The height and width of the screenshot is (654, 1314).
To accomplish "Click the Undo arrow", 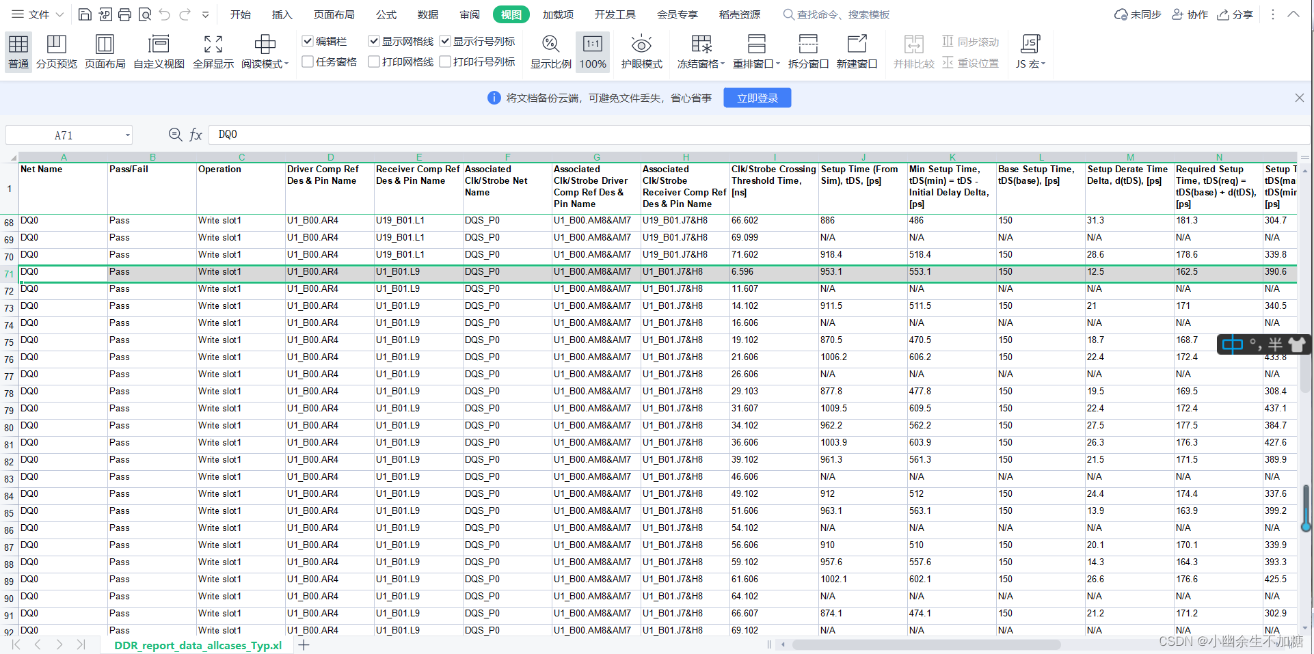I will point(164,14).
